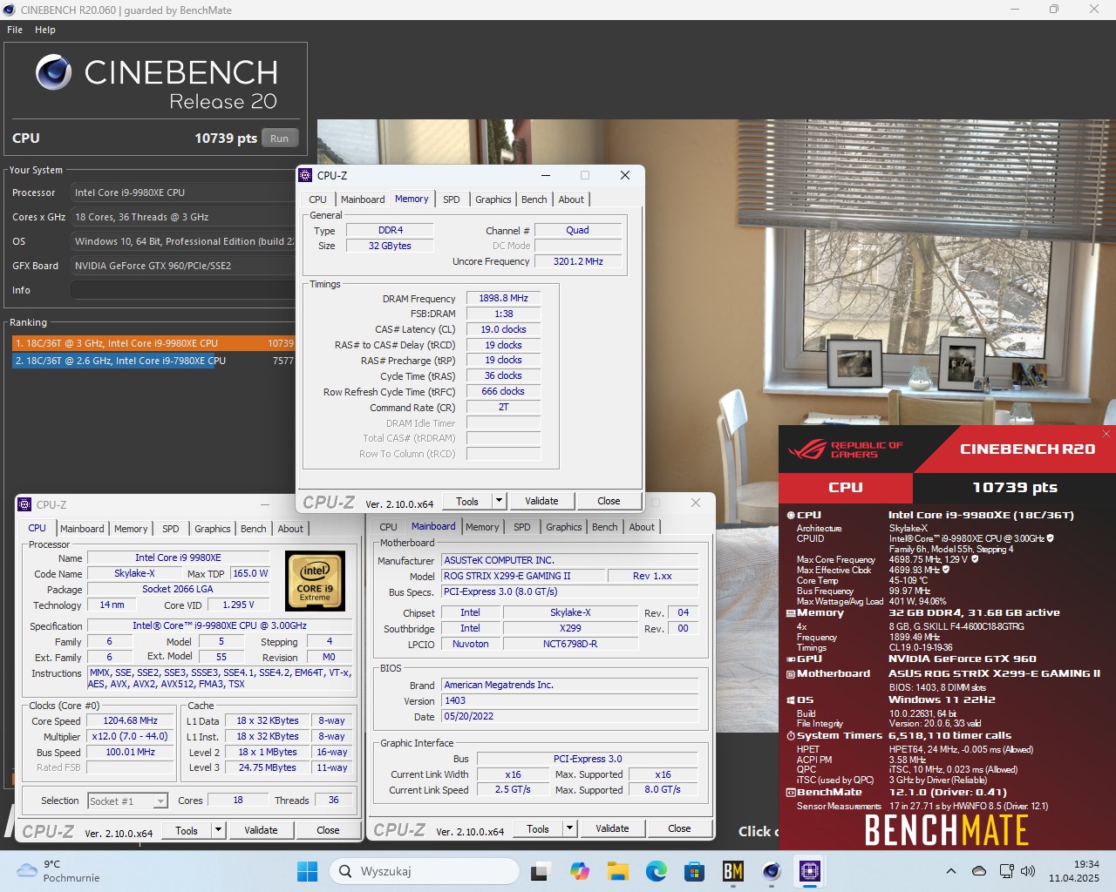Click the Cinebench title bar app icon
This screenshot has height=892, width=1116.
(10, 10)
